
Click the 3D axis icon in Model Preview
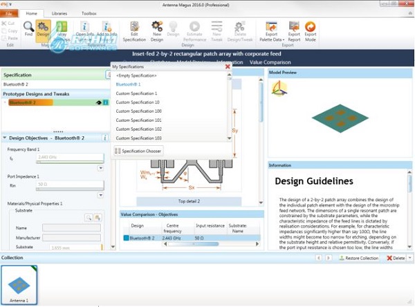coord(279,89)
